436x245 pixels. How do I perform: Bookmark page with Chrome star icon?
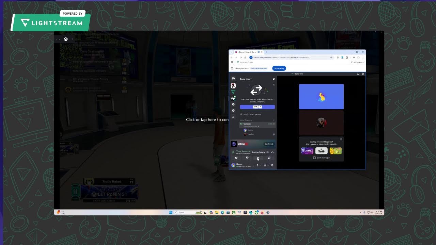click(x=331, y=58)
